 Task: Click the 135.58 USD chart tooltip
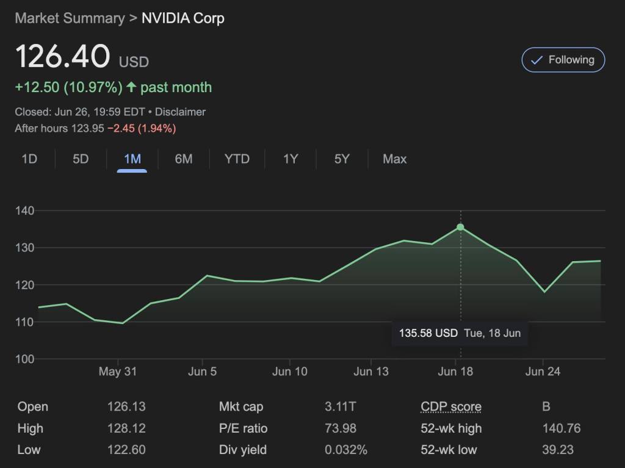[459, 333]
